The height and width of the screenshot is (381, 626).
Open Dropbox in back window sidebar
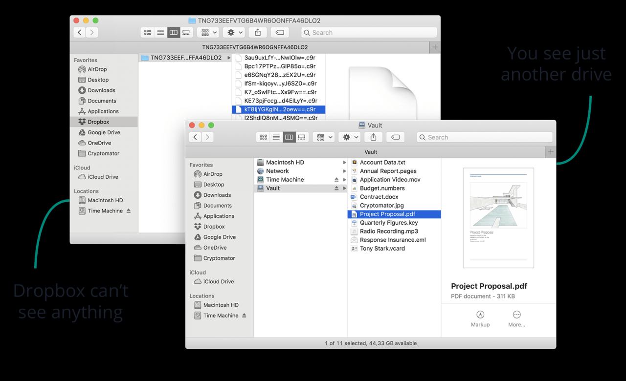[104, 122]
